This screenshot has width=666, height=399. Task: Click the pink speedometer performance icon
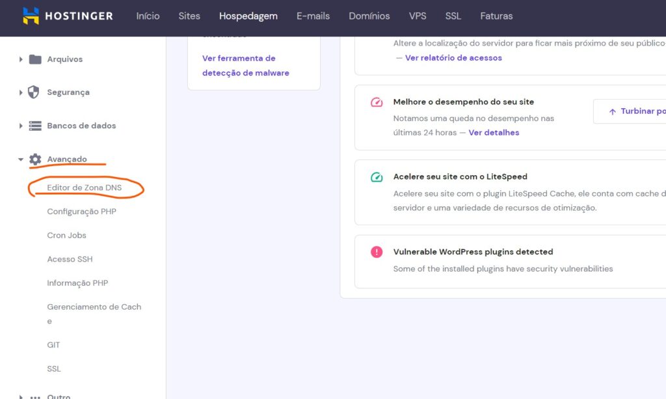377,102
